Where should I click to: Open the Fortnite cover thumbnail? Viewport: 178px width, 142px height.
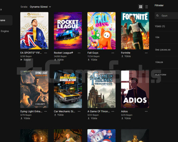(135, 31)
